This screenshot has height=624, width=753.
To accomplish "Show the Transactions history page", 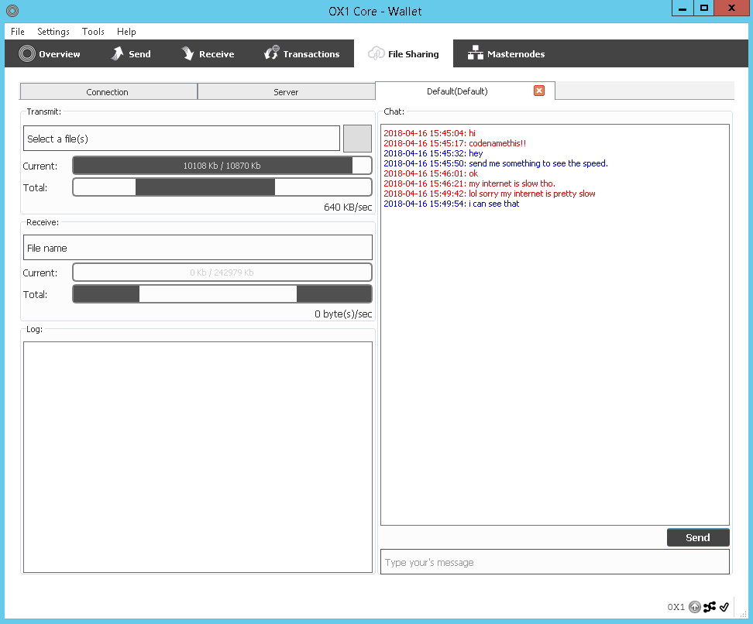I will [301, 53].
